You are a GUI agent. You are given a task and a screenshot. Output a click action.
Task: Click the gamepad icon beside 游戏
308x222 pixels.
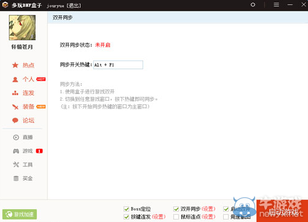16,151
